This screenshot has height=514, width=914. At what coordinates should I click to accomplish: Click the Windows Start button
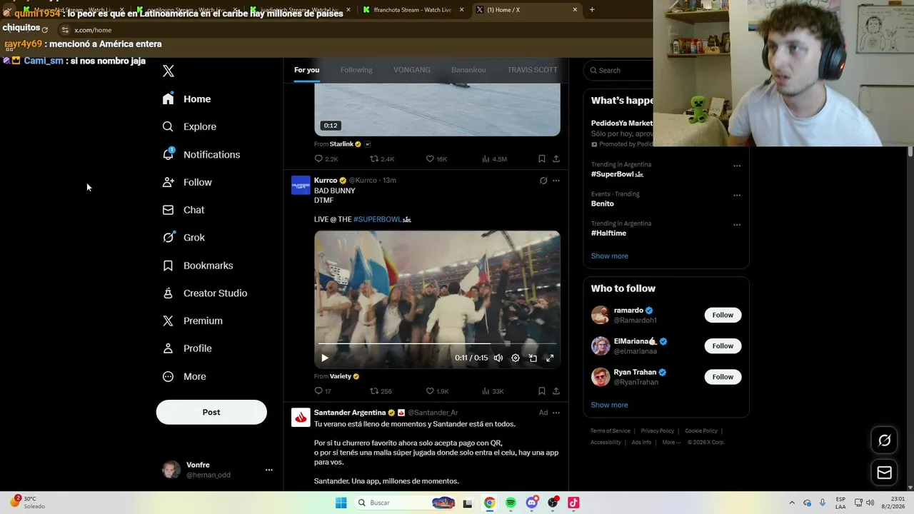[341, 503]
